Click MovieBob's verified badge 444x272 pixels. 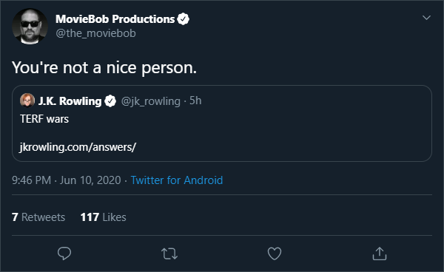click(184, 19)
